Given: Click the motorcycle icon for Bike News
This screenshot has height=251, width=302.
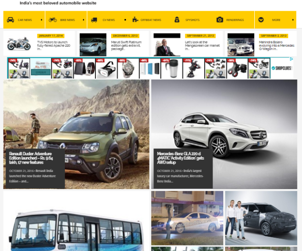Looking at the screenshot, I should tap(53, 20).
